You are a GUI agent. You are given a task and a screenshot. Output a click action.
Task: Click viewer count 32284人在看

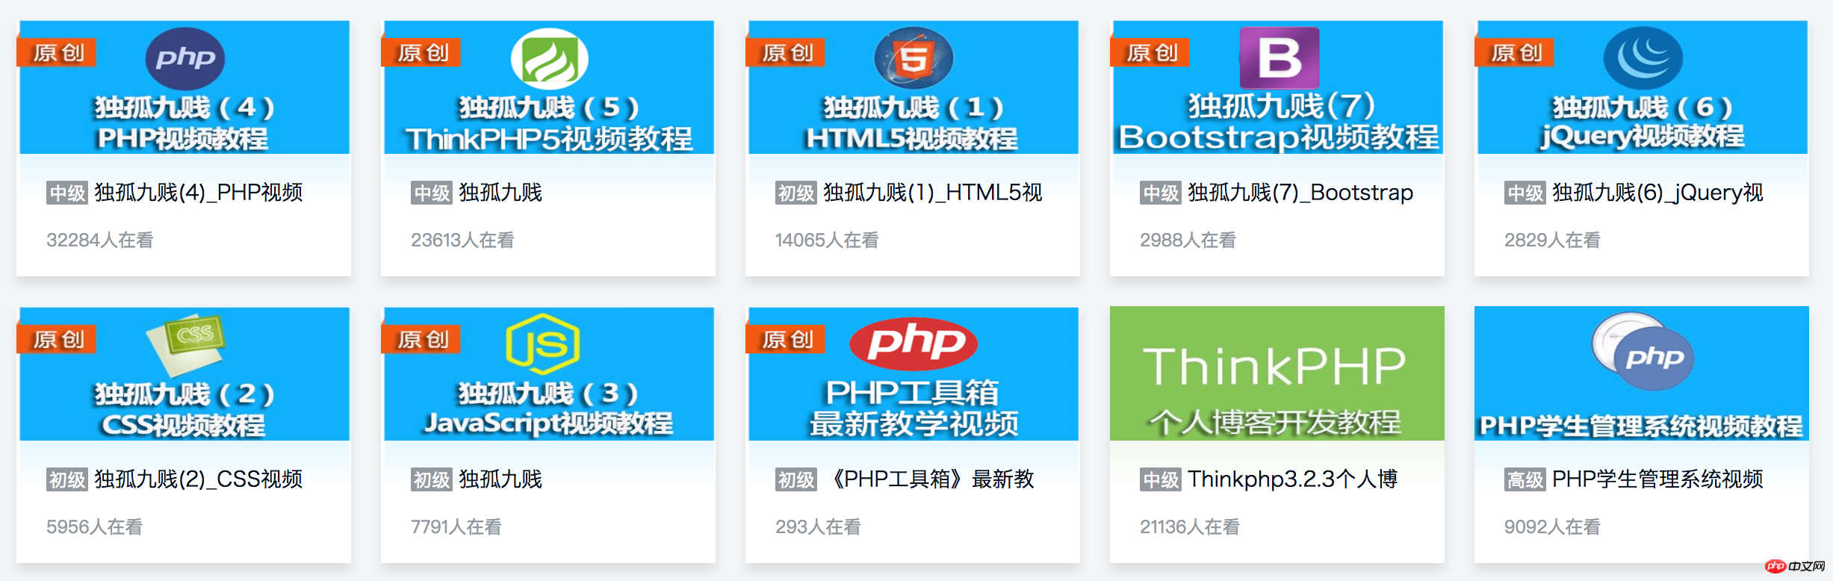tap(100, 240)
